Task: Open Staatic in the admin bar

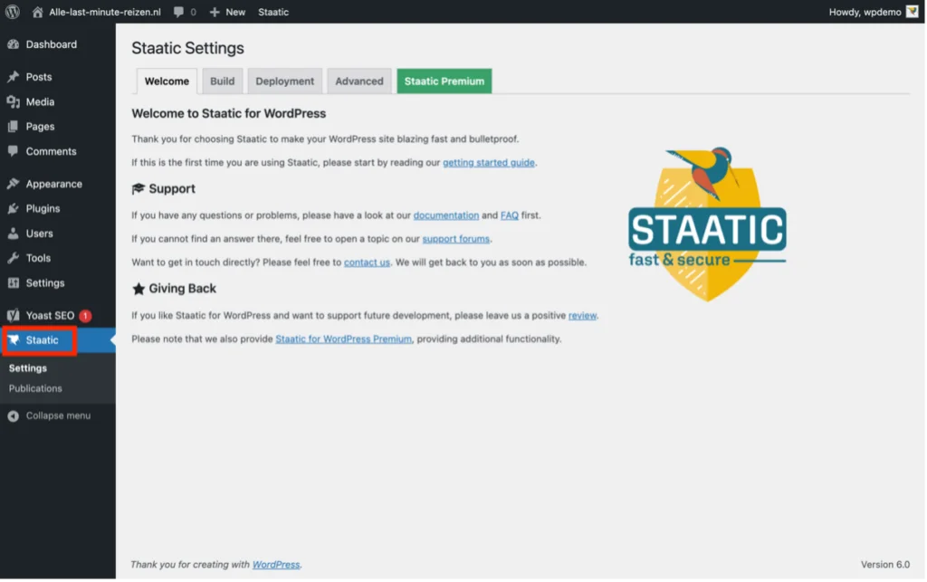Action: coord(273,12)
